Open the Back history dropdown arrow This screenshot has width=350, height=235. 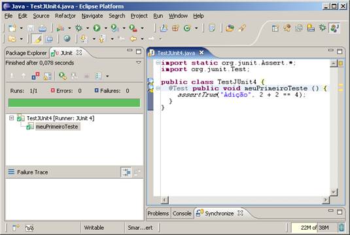click(x=142, y=39)
